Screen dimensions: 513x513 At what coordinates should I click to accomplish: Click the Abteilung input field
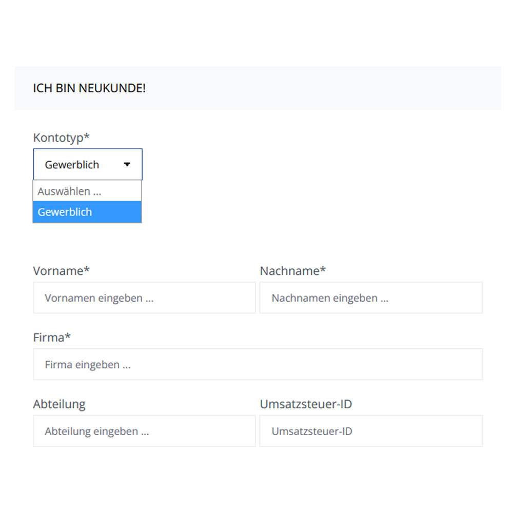(x=144, y=431)
